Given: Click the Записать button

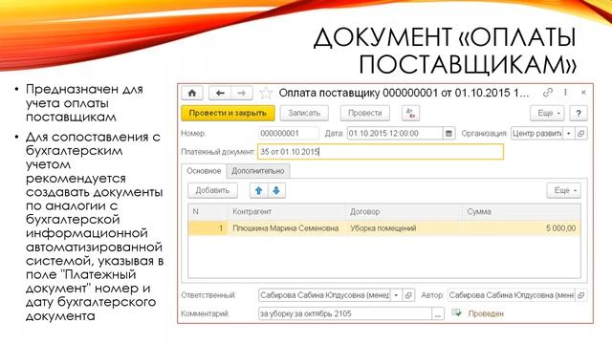Looking at the screenshot, I should tap(304, 113).
